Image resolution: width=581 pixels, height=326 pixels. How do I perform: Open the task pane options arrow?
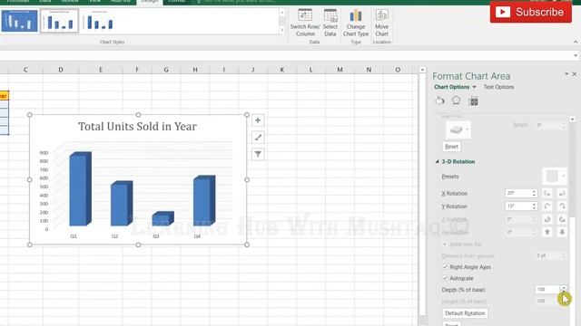coord(566,74)
